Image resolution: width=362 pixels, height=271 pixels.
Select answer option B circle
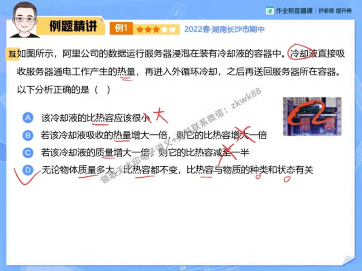28,135
